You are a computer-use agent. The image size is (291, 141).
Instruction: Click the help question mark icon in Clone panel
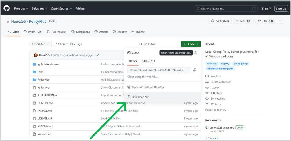point(196,53)
